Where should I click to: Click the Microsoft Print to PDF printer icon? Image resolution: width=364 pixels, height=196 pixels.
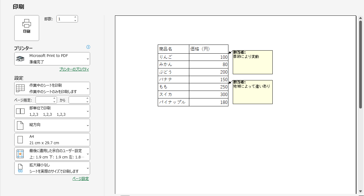click(x=20, y=59)
